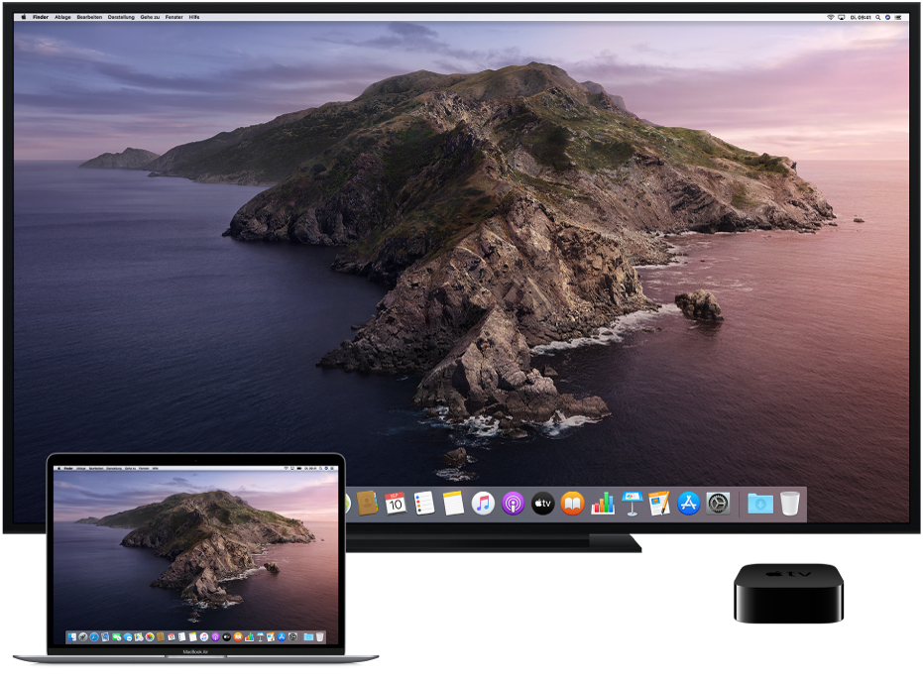This screenshot has width=923, height=683.
Task: Open the Wi-Fi status menu
Action: pos(832,17)
